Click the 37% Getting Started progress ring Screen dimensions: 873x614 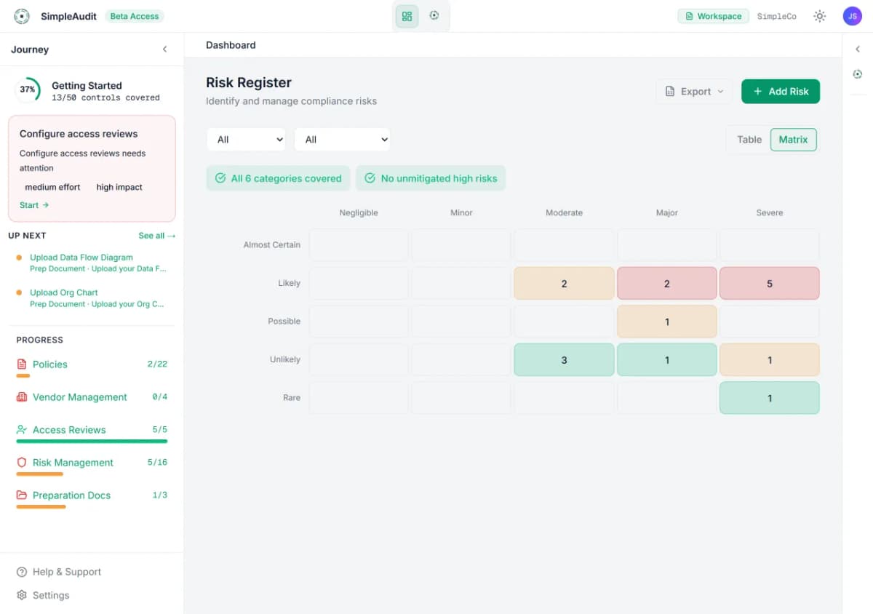[28, 90]
